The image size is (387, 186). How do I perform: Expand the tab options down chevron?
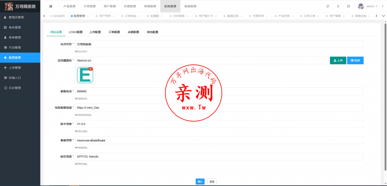point(383,16)
